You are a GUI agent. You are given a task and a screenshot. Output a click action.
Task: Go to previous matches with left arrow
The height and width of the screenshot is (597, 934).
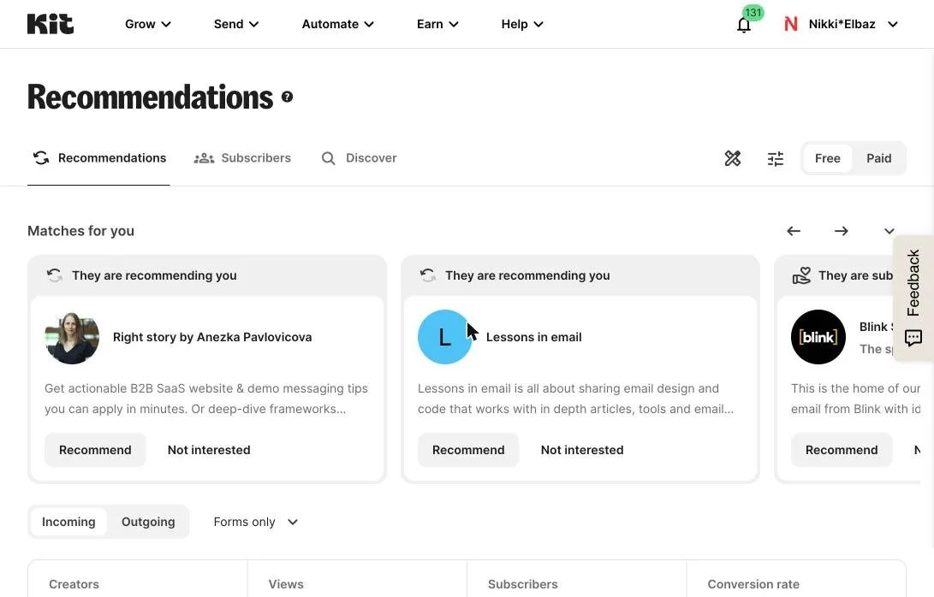(794, 231)
